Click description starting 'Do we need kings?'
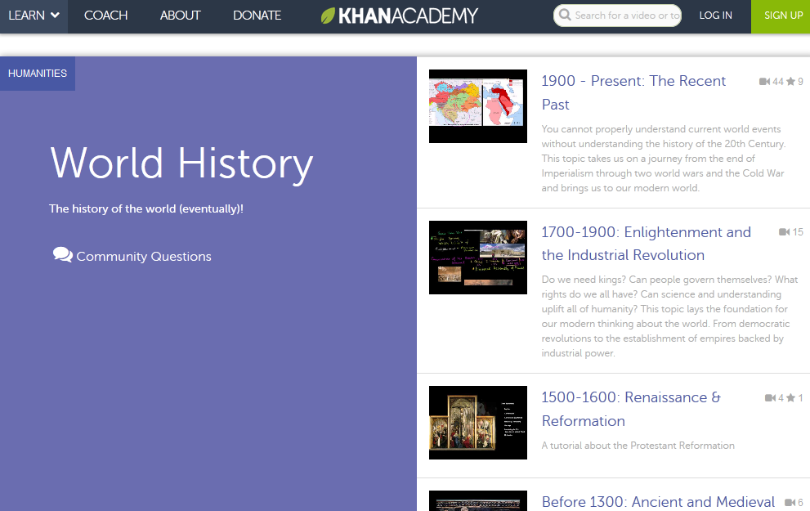Screen dimensions: 810x511 (x=669, y=316)
